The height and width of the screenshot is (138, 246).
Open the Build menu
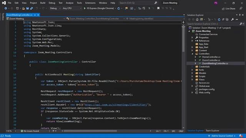tap(43, 3)
